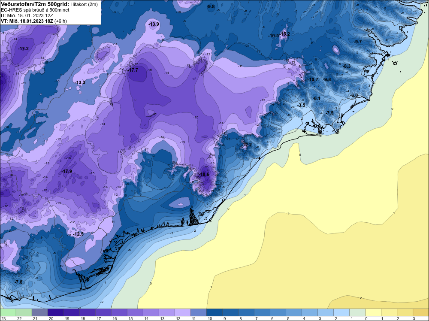Click the '-15' legend scale label
This screenshot has height=321, width=429.
click(129, 318)
